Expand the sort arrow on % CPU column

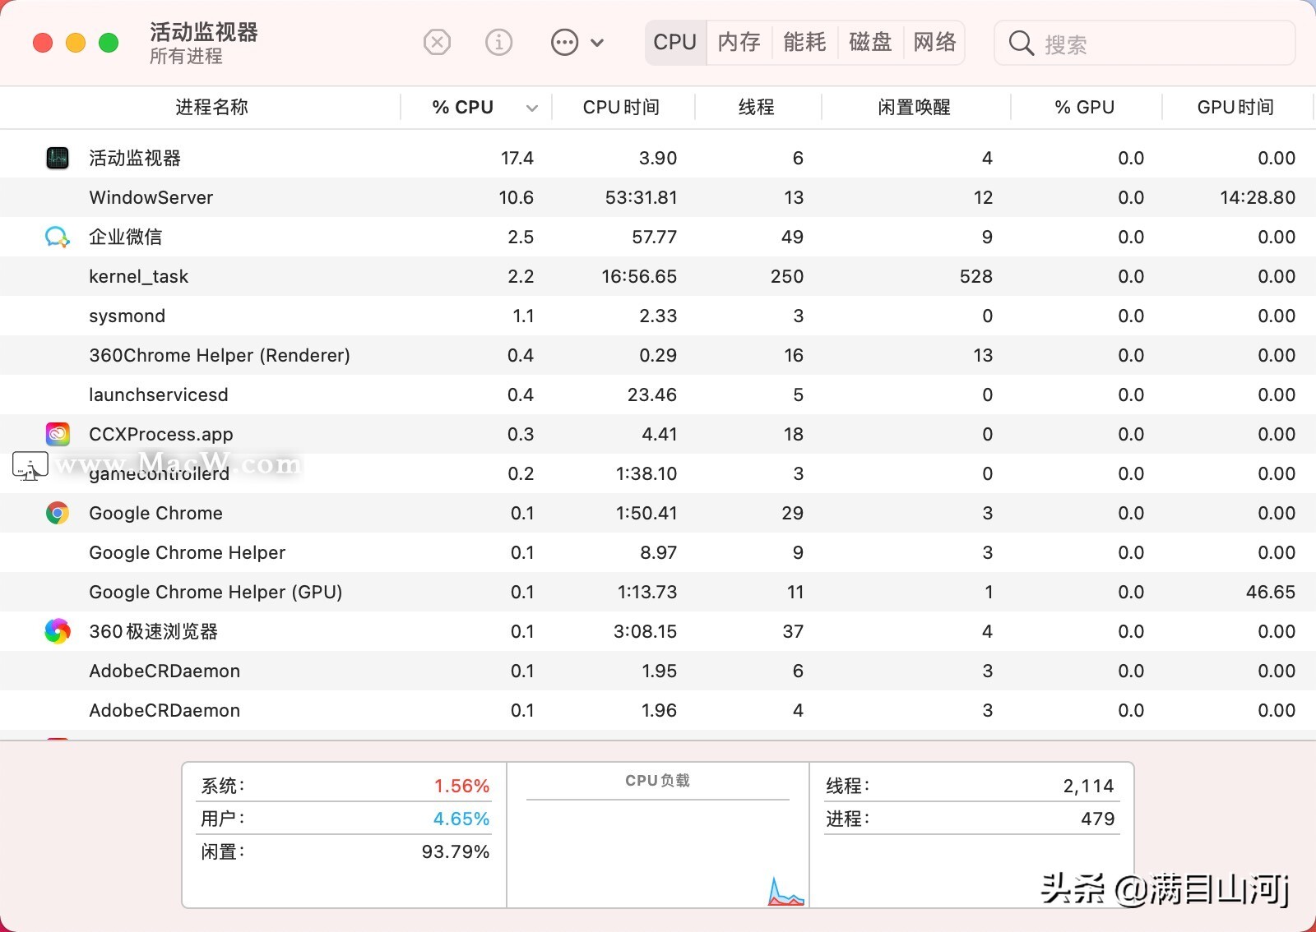[532, 108]
